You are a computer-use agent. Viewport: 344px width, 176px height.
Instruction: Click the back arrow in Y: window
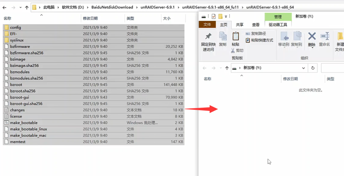pos(205,68)
